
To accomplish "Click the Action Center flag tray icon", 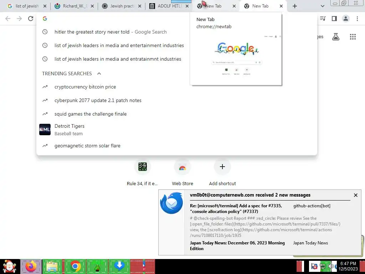I will tap(314, 267).
